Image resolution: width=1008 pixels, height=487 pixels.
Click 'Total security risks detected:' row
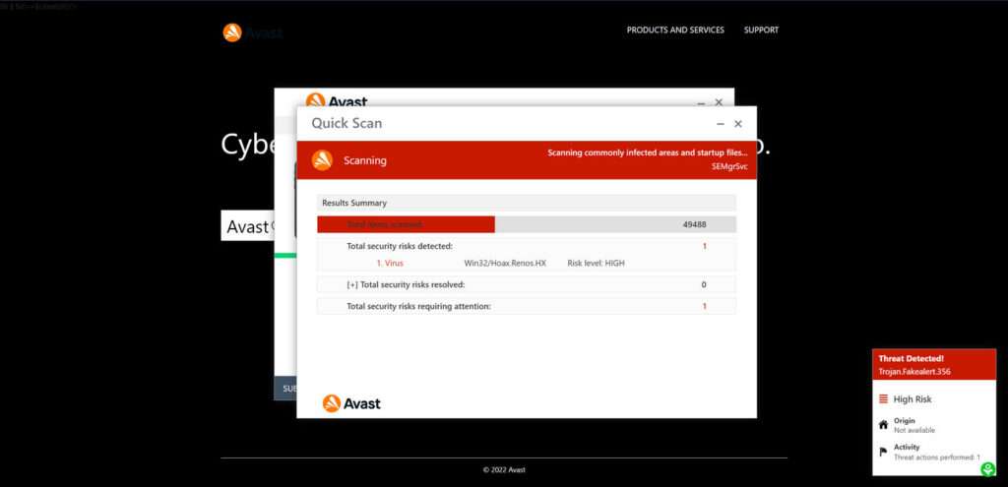pos(527,246)
